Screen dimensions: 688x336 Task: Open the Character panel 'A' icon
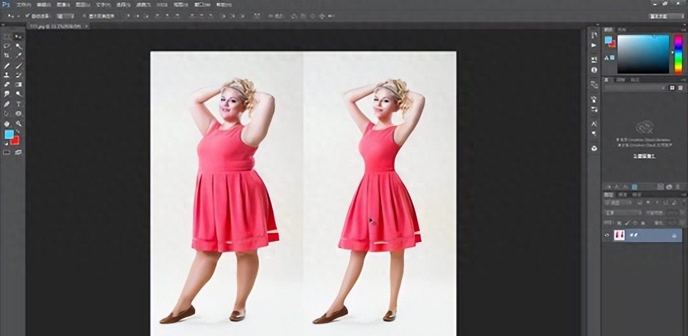[x=594, y=124]
